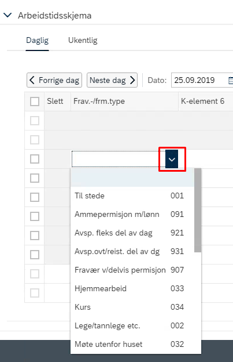Image resolution: width=233 pixels, height=362 pixels.
Task: Click the K-element 6 column header
Action: pyautogui.click(x=206, y=101)
